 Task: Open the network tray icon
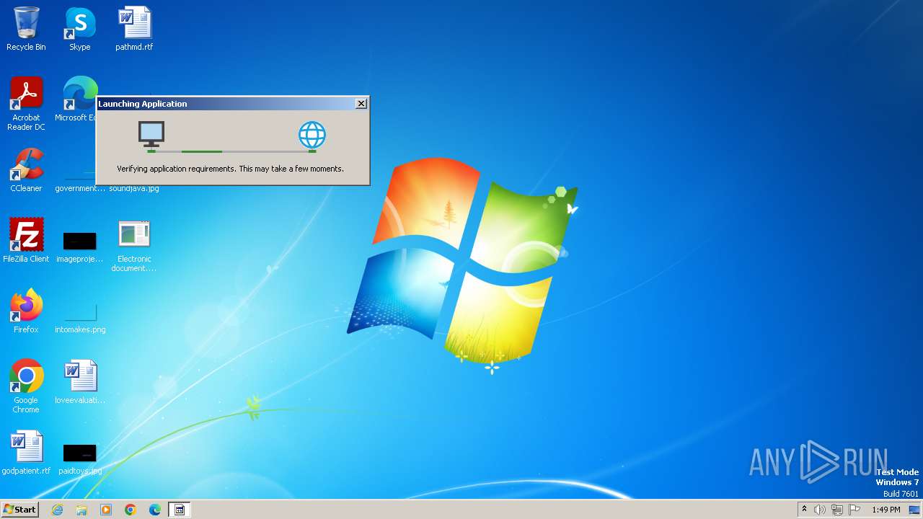[x=837, y=510]
